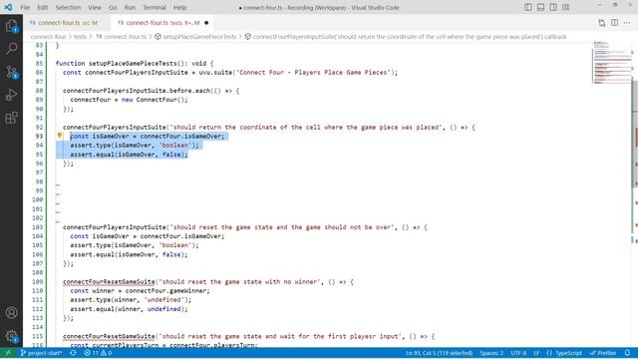Viewport: 638px width, 359px height.
Task: Click 'assert.equal' on line 95
Action: [x=92, y=155]
